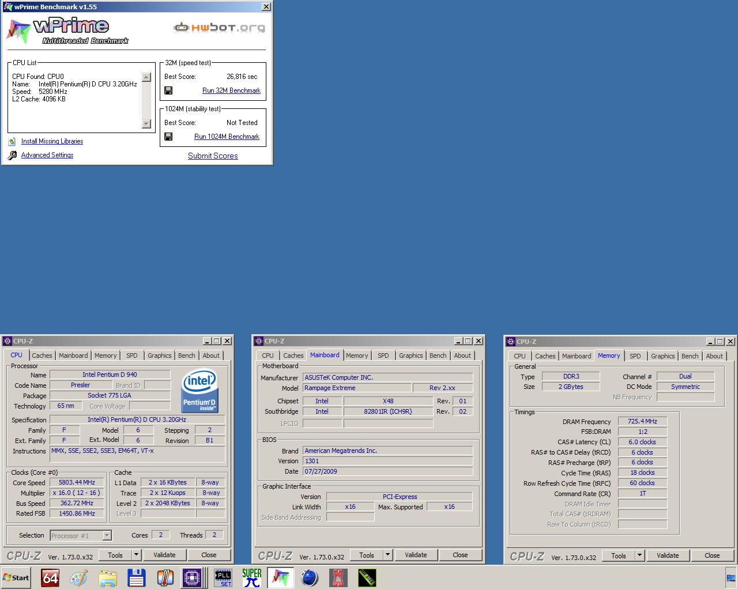The height and width of the screenshot is (590, 738).
Task: Switch to Caches tab in left CPU-Z window
Action: [x=42, y=355]
